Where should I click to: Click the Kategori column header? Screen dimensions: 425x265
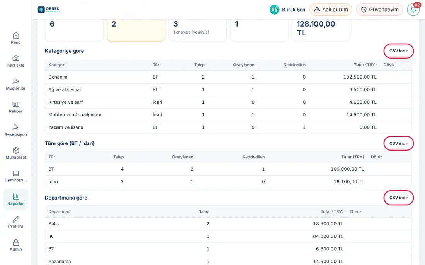click(57, 65)
